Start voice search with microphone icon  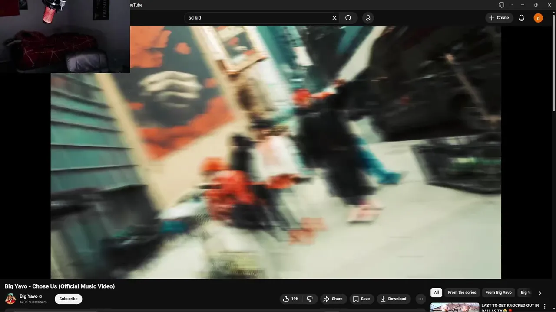click(368, 18)
